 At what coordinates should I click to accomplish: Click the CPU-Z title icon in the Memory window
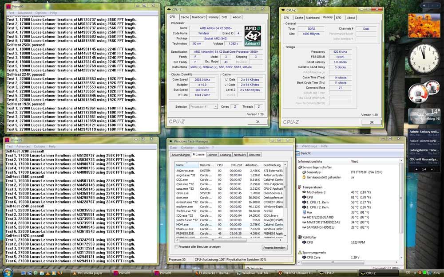coord(283,10)
